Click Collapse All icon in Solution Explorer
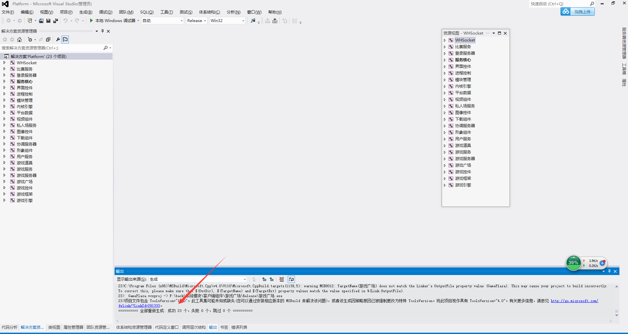 [48, 40]
